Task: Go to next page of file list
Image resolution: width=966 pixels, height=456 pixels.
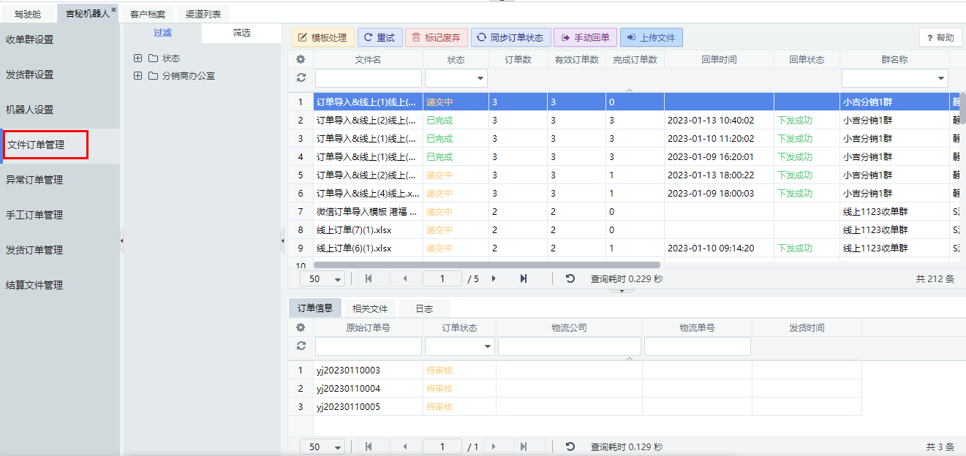Action: 494,278
